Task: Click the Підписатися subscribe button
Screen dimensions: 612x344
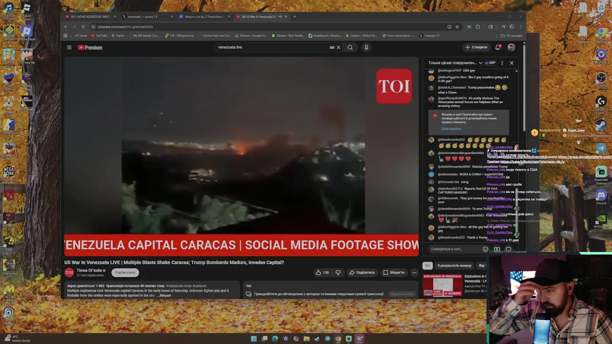Action: [125, 272]
